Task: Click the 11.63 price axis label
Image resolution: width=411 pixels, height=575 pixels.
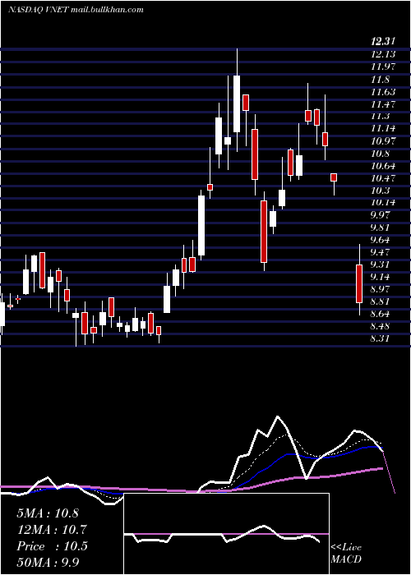Action: click(383, 92)
